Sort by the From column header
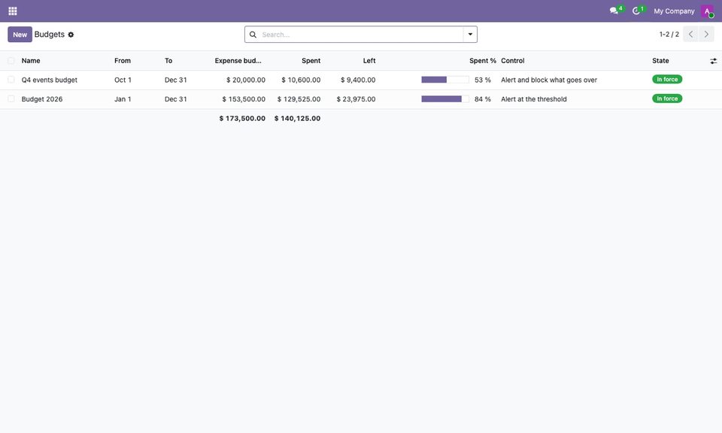The height and width of the screenshot is (433, 722). (123, 61)
